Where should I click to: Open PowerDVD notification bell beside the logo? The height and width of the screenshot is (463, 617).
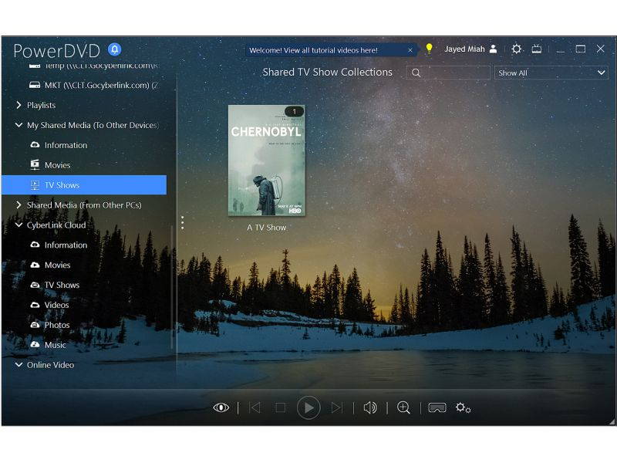click(x=114, y=49)
